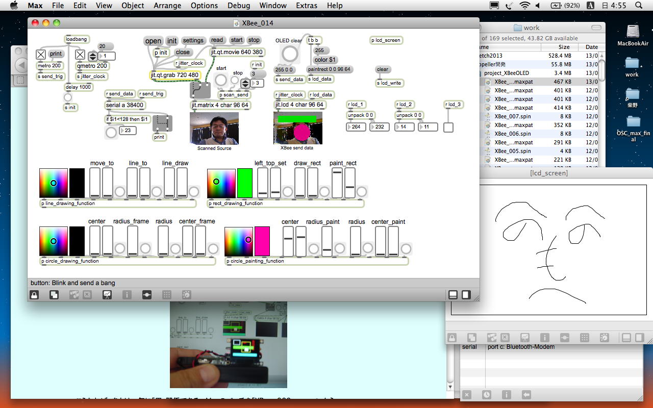Click the lock icon in XBee_014 patcher toolbar
This screenshot has width=653, height=408.
[34, 295]
